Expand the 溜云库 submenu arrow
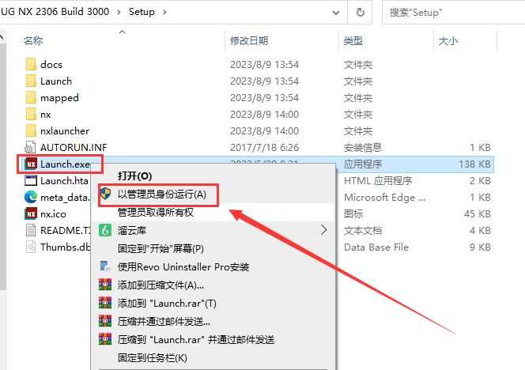The width and height of the screenshot is (525, 370). [323, 230]
